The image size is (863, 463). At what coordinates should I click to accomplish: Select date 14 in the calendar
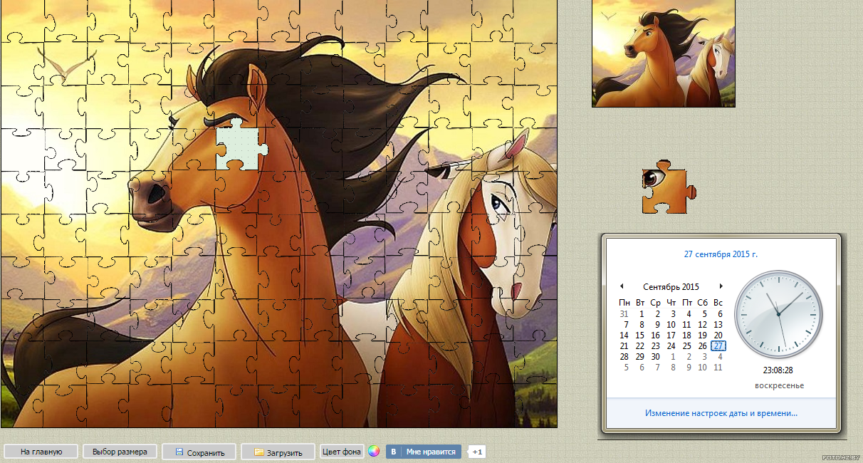click(624, 335)
